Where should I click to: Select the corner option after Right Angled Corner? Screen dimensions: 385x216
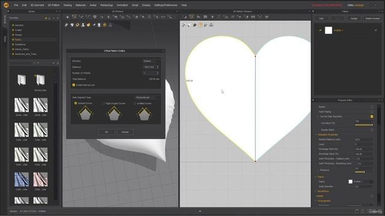[135, 103]
